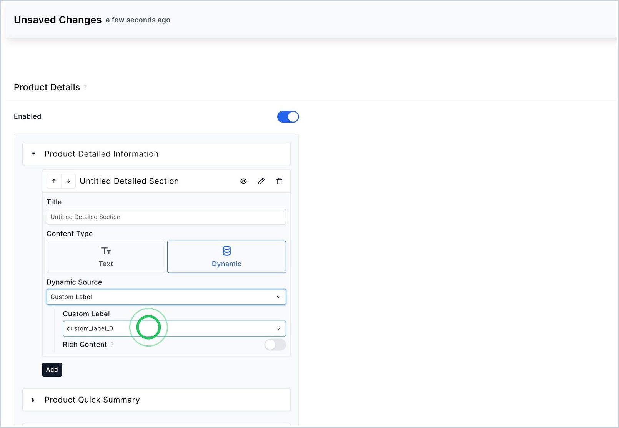This screenshot has height=428, width=619.
Task: Click the Unsaved Changes heading
Action: 58,20
